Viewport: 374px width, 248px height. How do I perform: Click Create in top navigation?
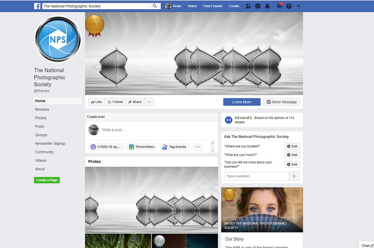pyautogui.click(x=234, y=6)
